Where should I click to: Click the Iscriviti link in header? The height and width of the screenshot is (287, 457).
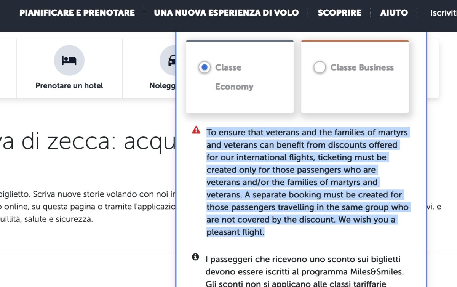click(443, 13)
